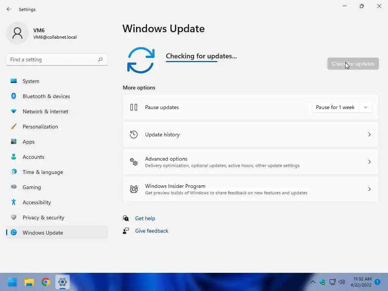Screen dimensions: 388x291
Task: Click the VM6@collabnet.local account email
Action: pos(55,37)
